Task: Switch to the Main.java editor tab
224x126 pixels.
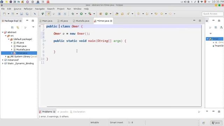Action: [46, 21]
